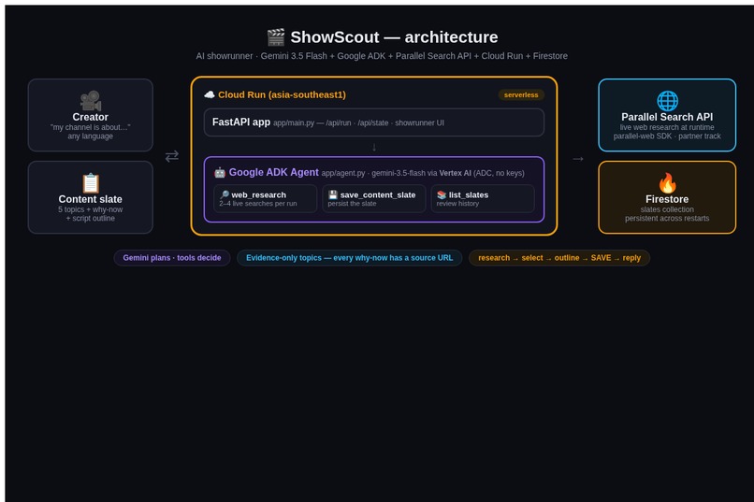Click '+ script outline' text
Screen dimensions: 754x502
pos(91,218)
